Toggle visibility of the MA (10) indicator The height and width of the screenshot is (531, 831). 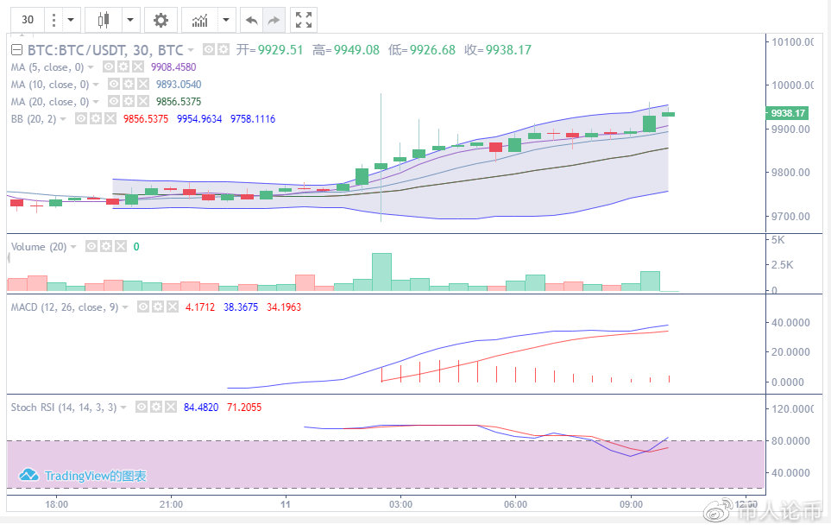pos(113,84)
